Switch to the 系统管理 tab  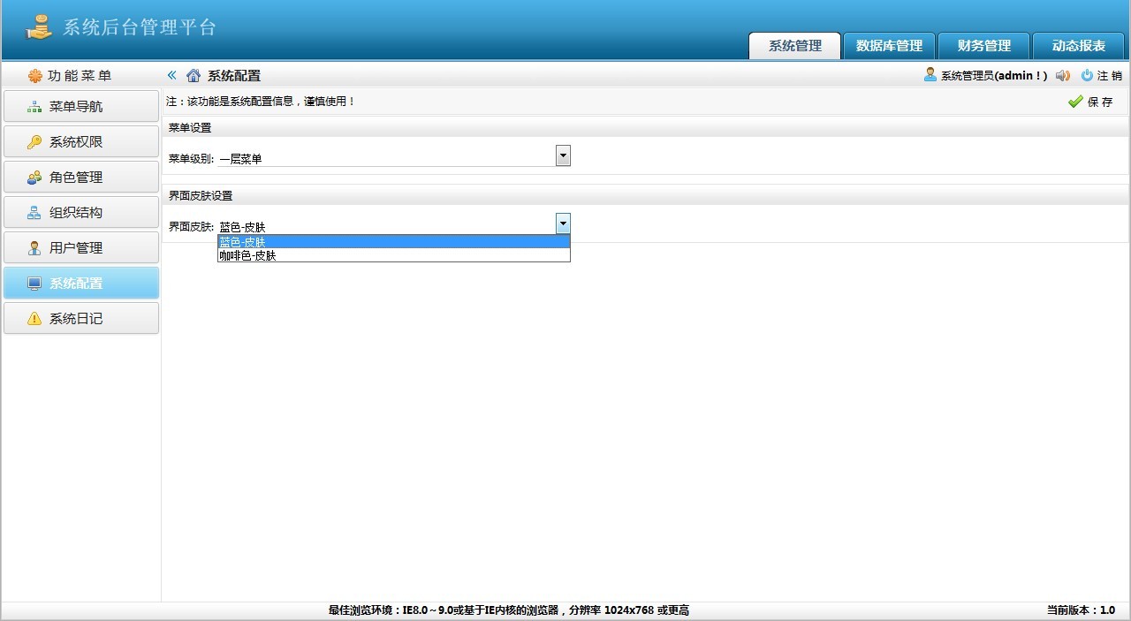[795, 46]
